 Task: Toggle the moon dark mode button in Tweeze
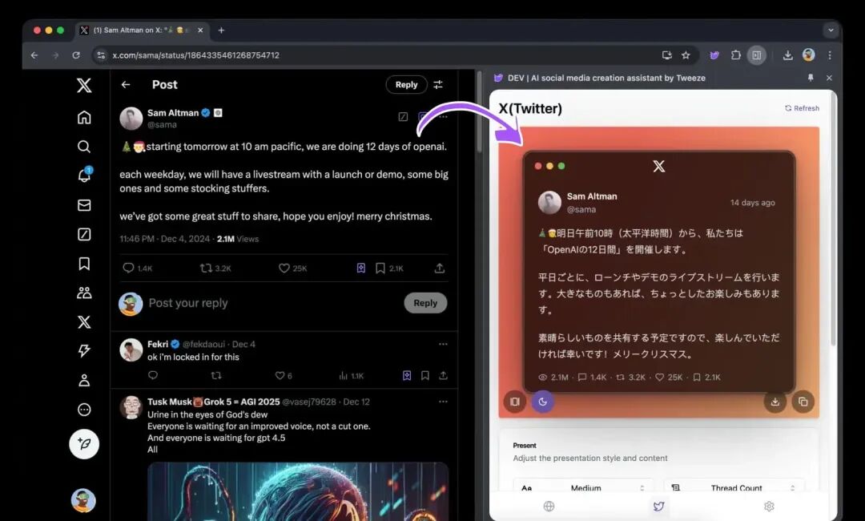click(x=543, y=402)
